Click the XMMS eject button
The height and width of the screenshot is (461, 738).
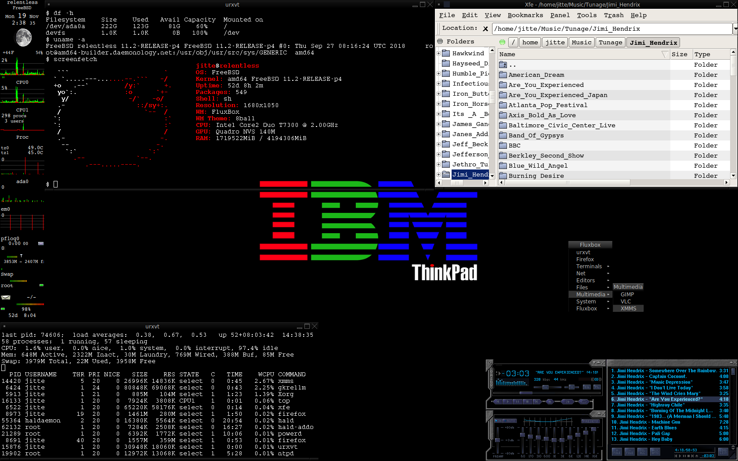[549, 402]
